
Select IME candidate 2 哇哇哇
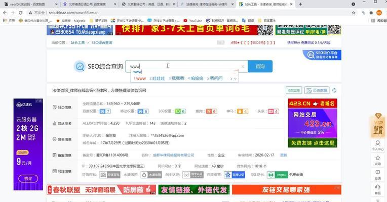(157, 78)
